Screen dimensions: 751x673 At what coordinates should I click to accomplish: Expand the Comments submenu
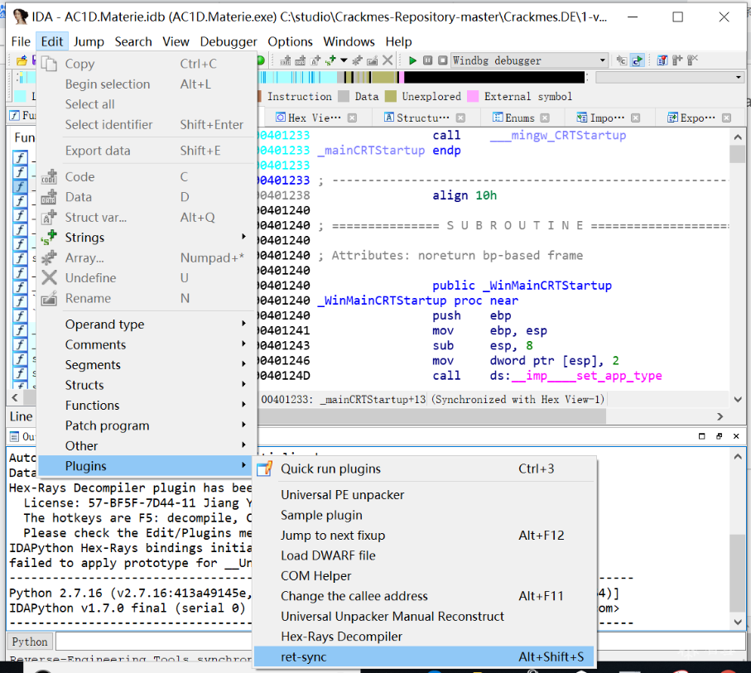click(x=146, y=345)
